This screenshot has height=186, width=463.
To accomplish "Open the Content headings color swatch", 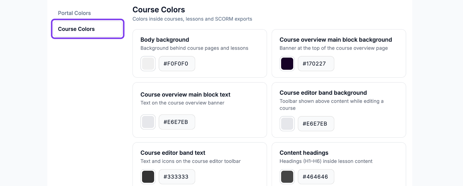I will tap(287, 177).
